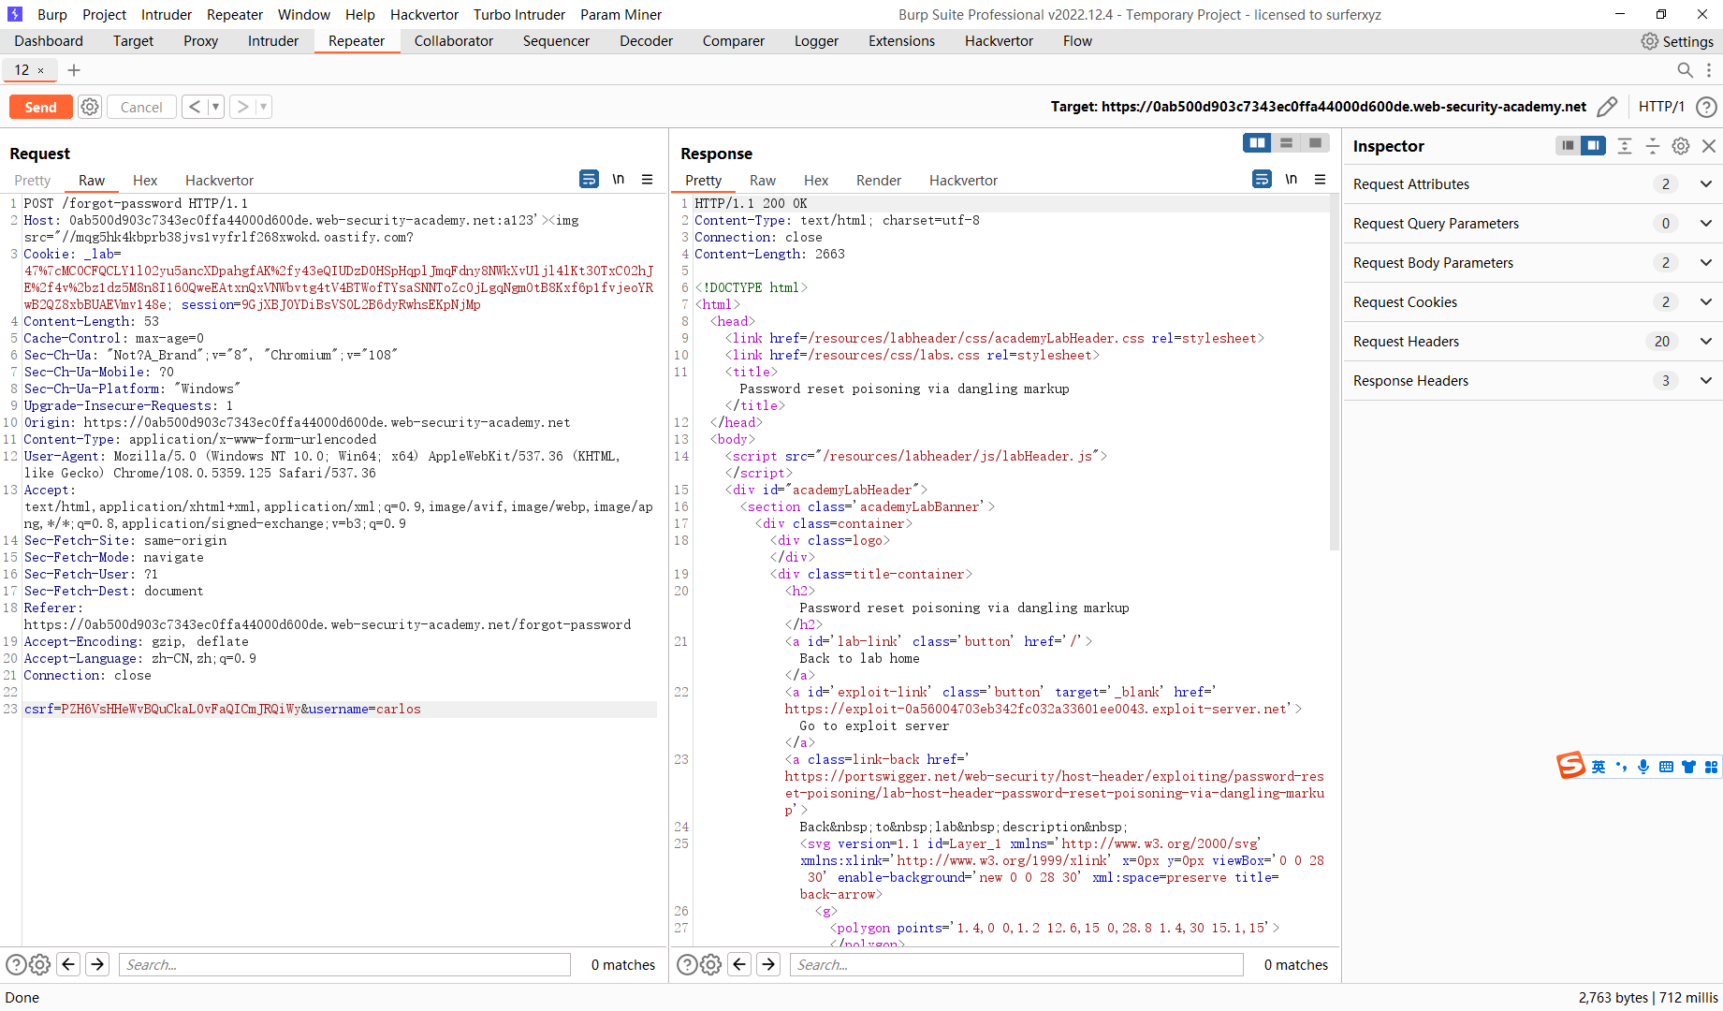Jump to previous request search match
Viewport: 1723px width, 1011px height.
(68, 964)
